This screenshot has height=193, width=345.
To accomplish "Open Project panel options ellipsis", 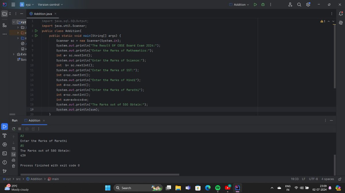I will click(x=16, y=13).
